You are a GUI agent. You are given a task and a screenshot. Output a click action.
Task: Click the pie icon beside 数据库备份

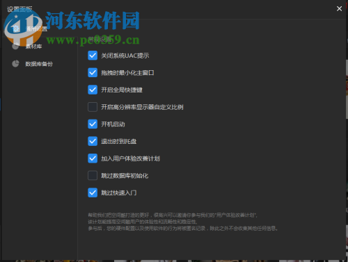[x=15, y=64]
